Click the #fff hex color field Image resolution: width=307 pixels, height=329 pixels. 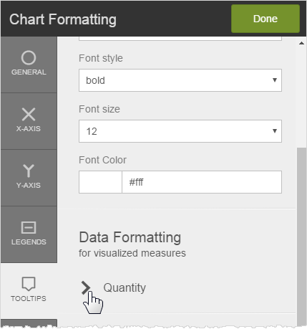point(202,182)
